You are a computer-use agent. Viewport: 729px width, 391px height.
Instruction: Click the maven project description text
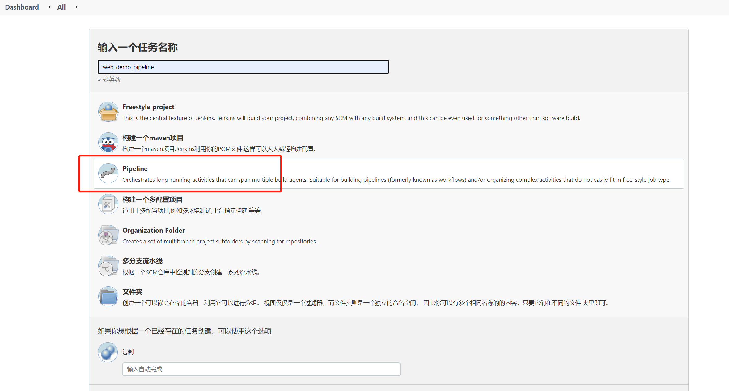click(219, 149)
